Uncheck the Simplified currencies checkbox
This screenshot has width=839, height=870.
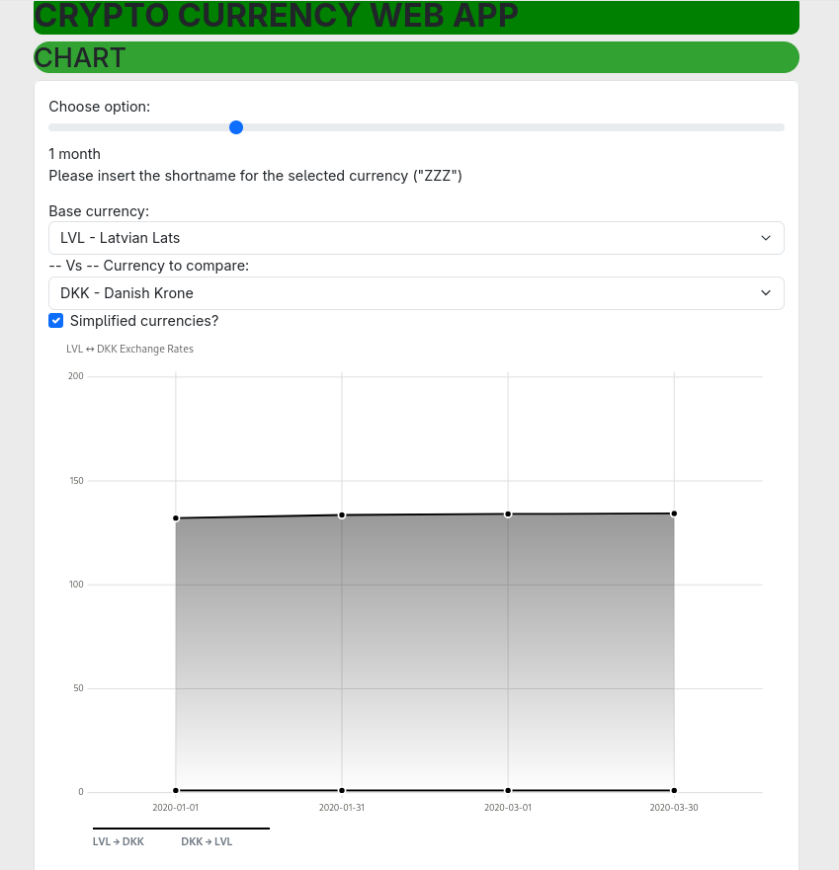click(56, 321)
